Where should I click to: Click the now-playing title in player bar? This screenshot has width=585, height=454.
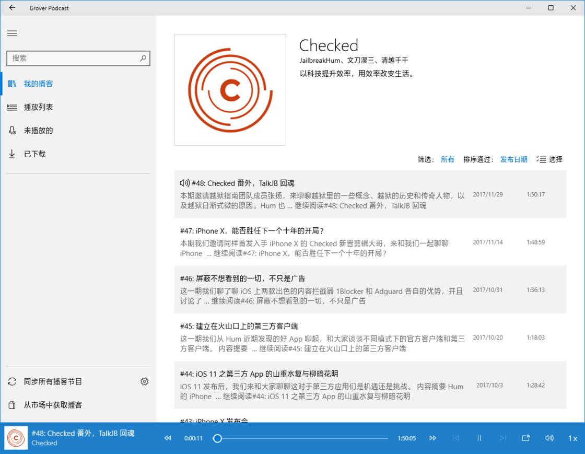tap(83, 434)
